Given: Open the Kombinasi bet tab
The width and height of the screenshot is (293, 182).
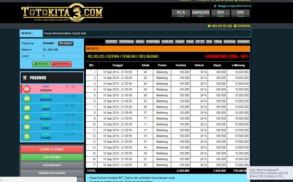Looking at the screenshot, I should [x=243, y=41].
